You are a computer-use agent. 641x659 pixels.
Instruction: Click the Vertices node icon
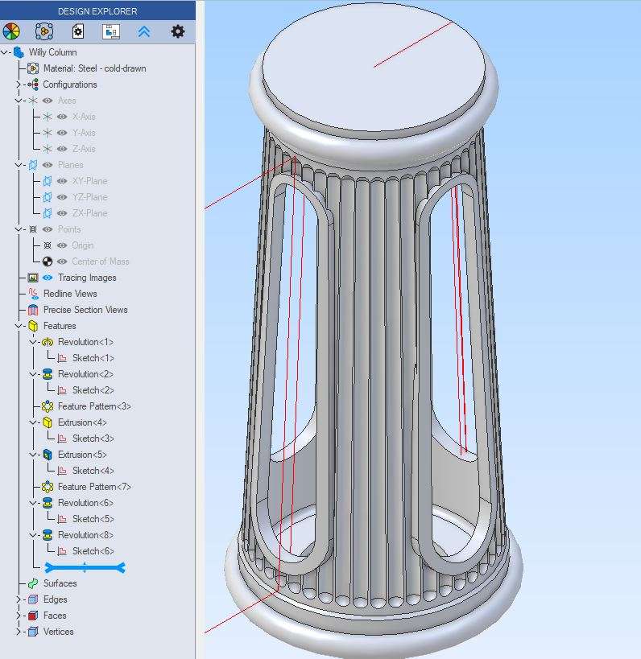pyautogui.click(x=33, y=632)
